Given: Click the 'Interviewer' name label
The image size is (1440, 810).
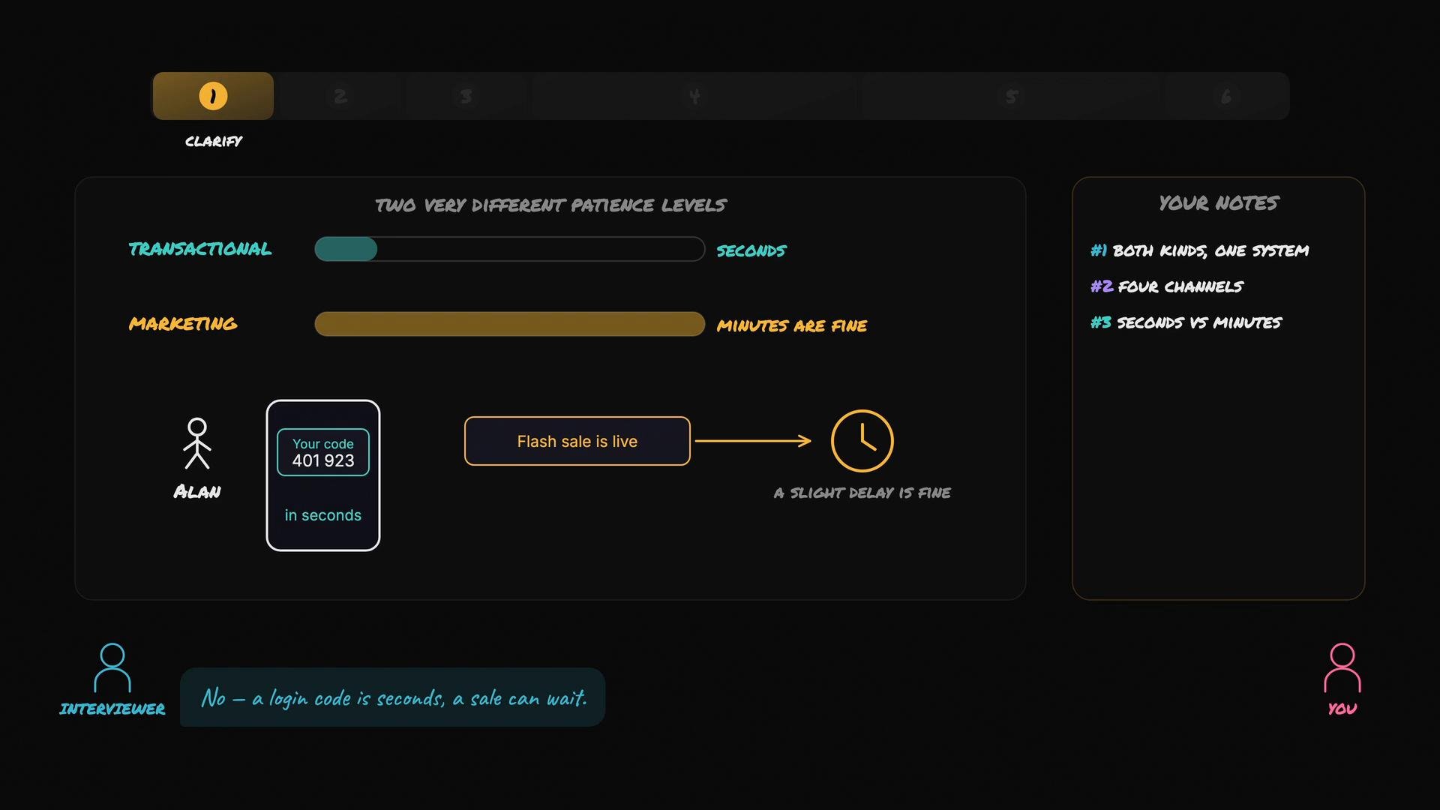Looking at the screenshot, I should click(112, 709).
